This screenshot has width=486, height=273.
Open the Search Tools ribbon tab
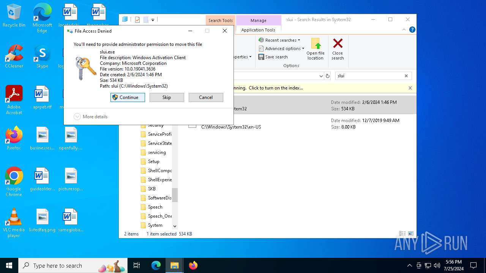click(x=220, y=20)
